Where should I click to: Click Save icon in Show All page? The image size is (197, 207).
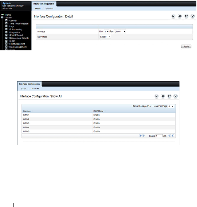click(x=156, y=96)
